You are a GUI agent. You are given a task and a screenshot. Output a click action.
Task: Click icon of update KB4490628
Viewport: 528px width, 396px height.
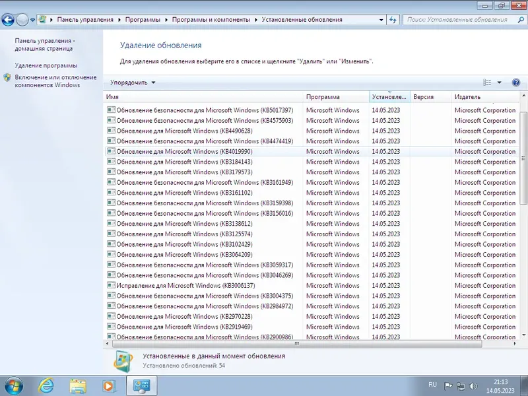coord(111,130)
